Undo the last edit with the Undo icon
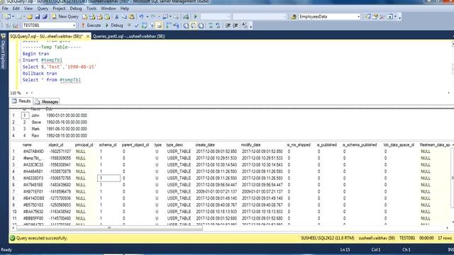 (x=141, y=17)
